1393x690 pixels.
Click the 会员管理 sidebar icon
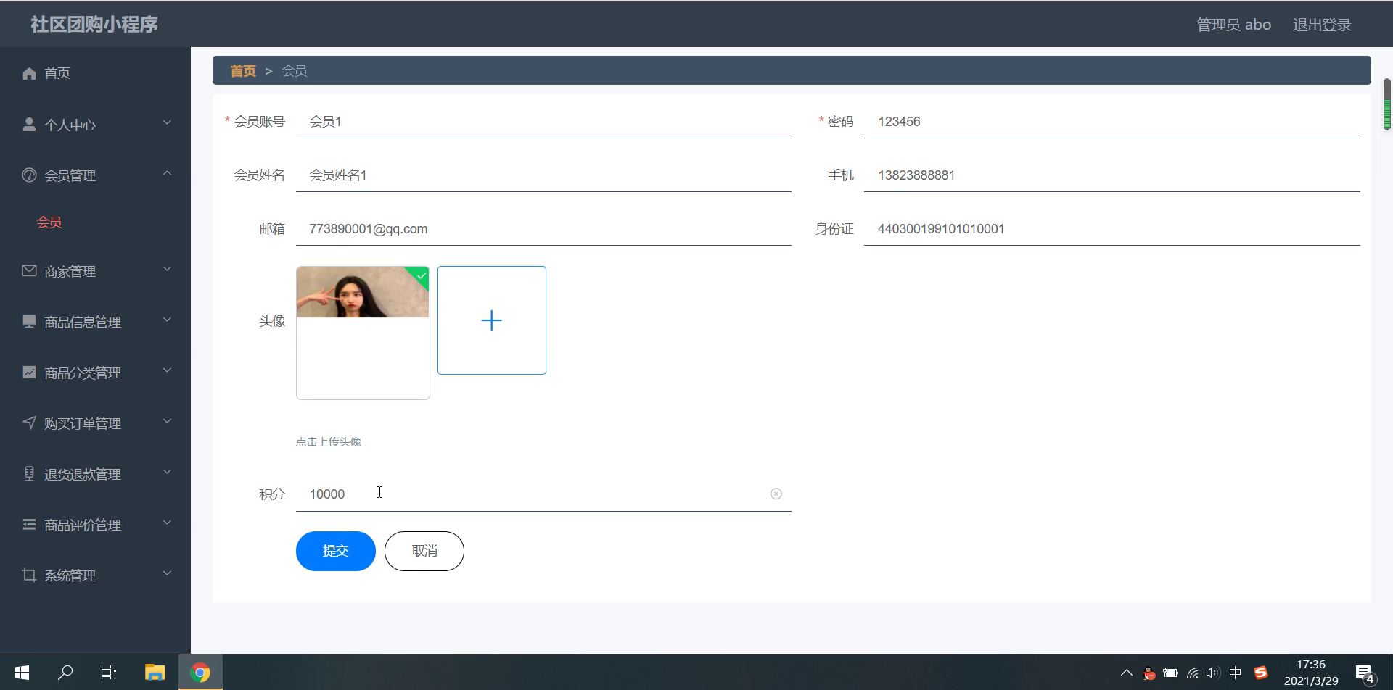point(29,175)
